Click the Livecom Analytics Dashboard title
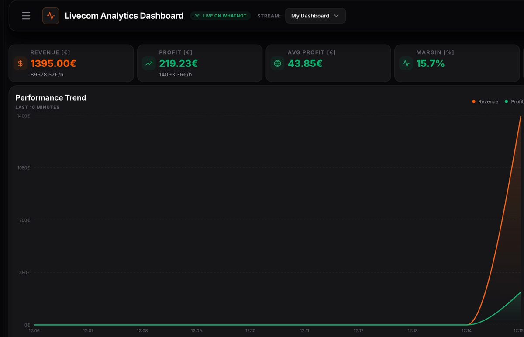This screenshot has height=337, width=524. (124, 16)
